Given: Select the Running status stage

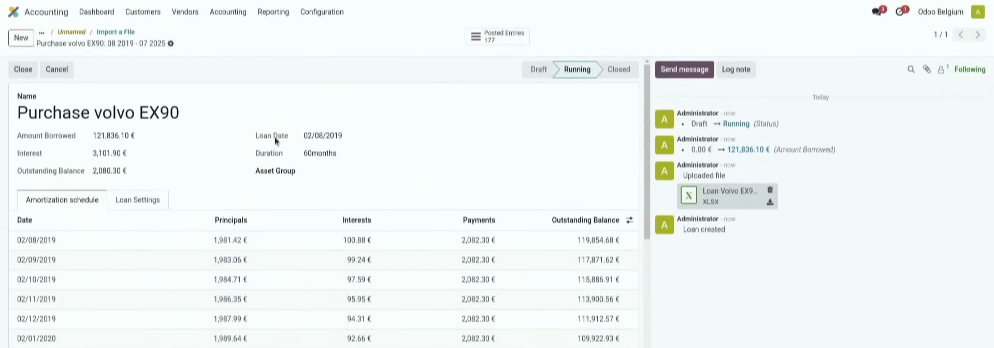Looking at the screenshot, I should tap(577, 69).
